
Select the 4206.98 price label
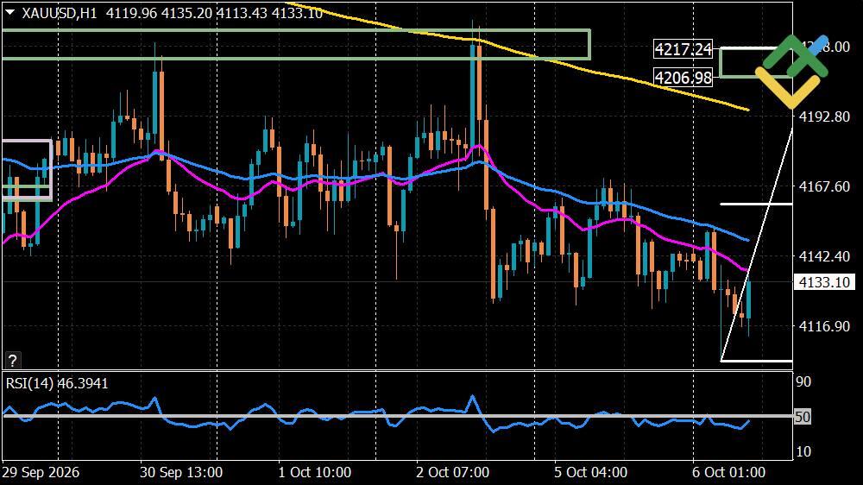click(683, 78)
